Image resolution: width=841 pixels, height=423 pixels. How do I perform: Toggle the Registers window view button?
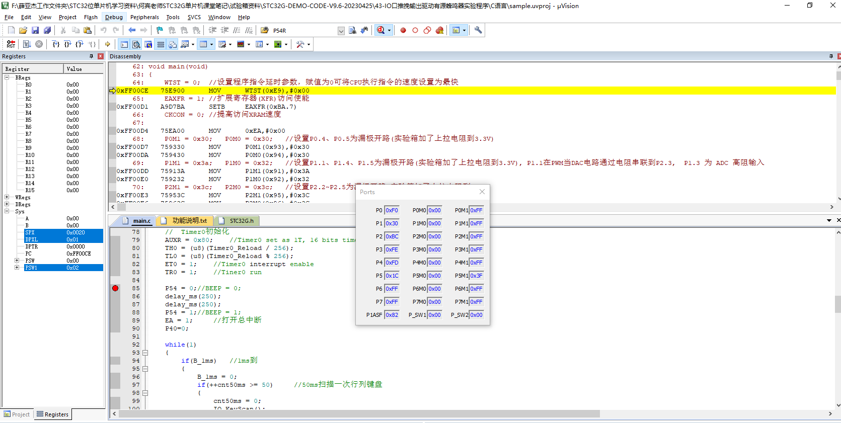pyautogui.click(x=161, y=44)
